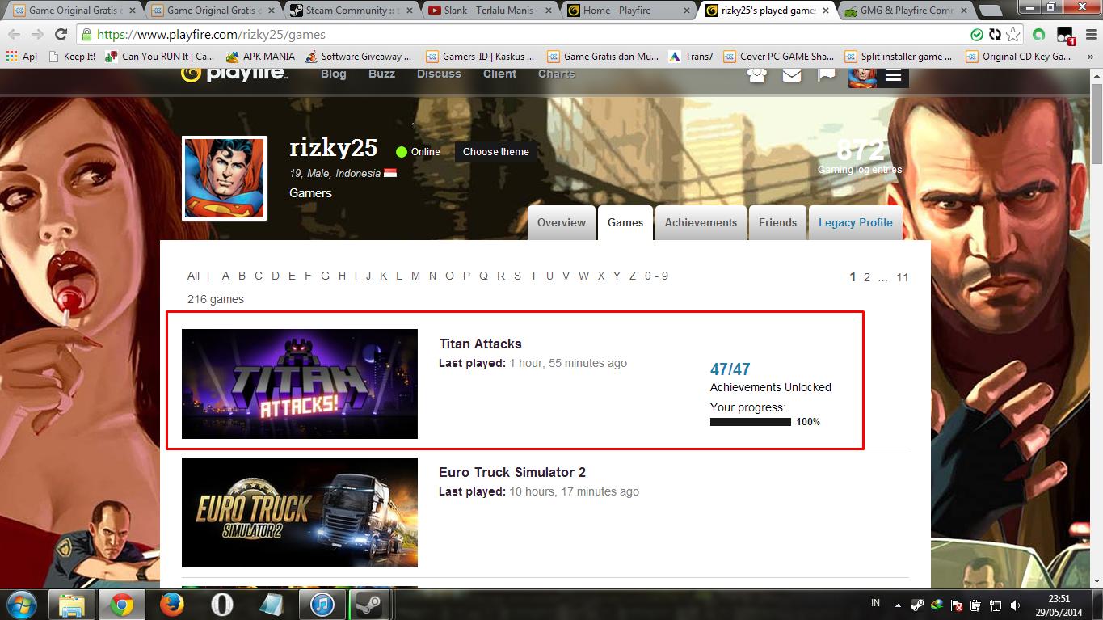Click the green checkmark extension icon

pos(977,35)
